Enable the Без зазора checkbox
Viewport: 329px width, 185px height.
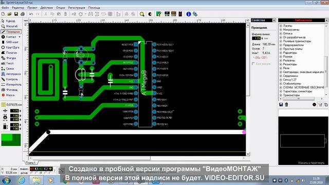[253, 64]
